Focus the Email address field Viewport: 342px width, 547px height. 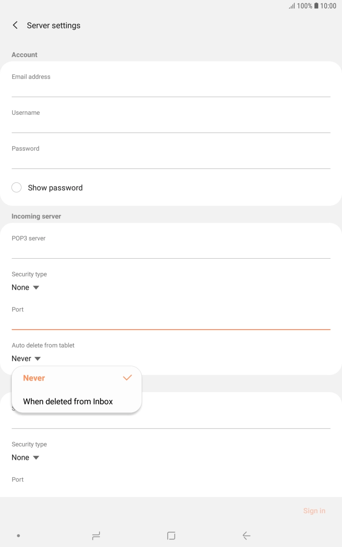click(x=171, y=88)
